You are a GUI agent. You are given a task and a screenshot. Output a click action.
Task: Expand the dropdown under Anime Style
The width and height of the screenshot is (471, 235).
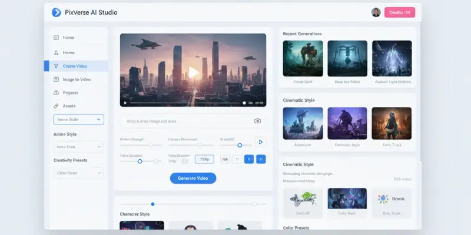pos(79,147)
